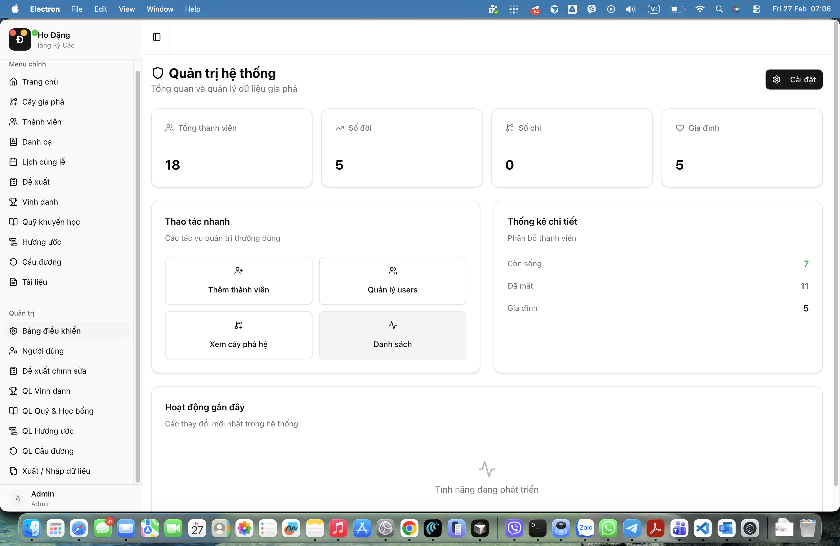
Task: Click Xem cây phả hệ card
Action: pos(238,335)
